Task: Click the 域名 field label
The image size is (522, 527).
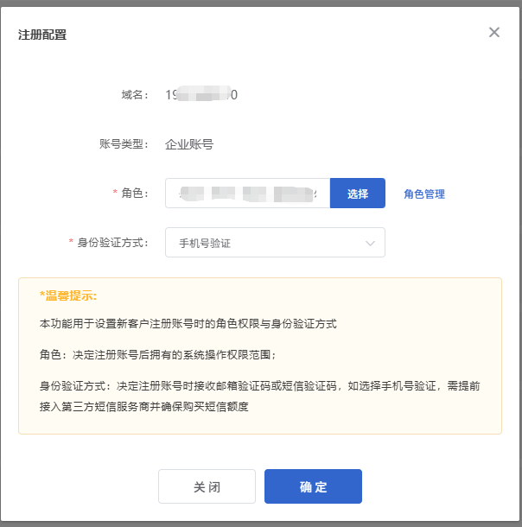Action: tap(136, 95)
